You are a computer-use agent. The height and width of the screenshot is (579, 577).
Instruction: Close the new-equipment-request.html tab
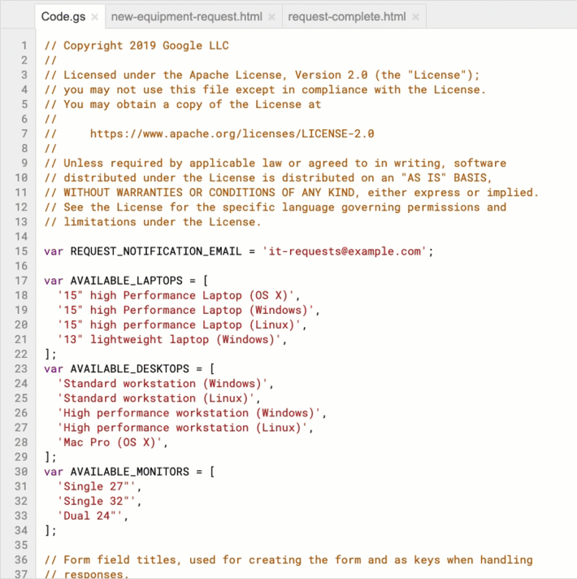(x=271, y=17)
